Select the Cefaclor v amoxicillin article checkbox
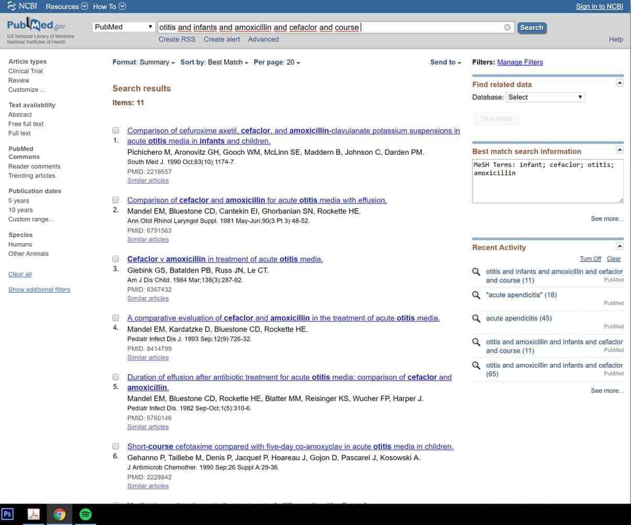Screen dimensions: 631x525 [116, 258]
